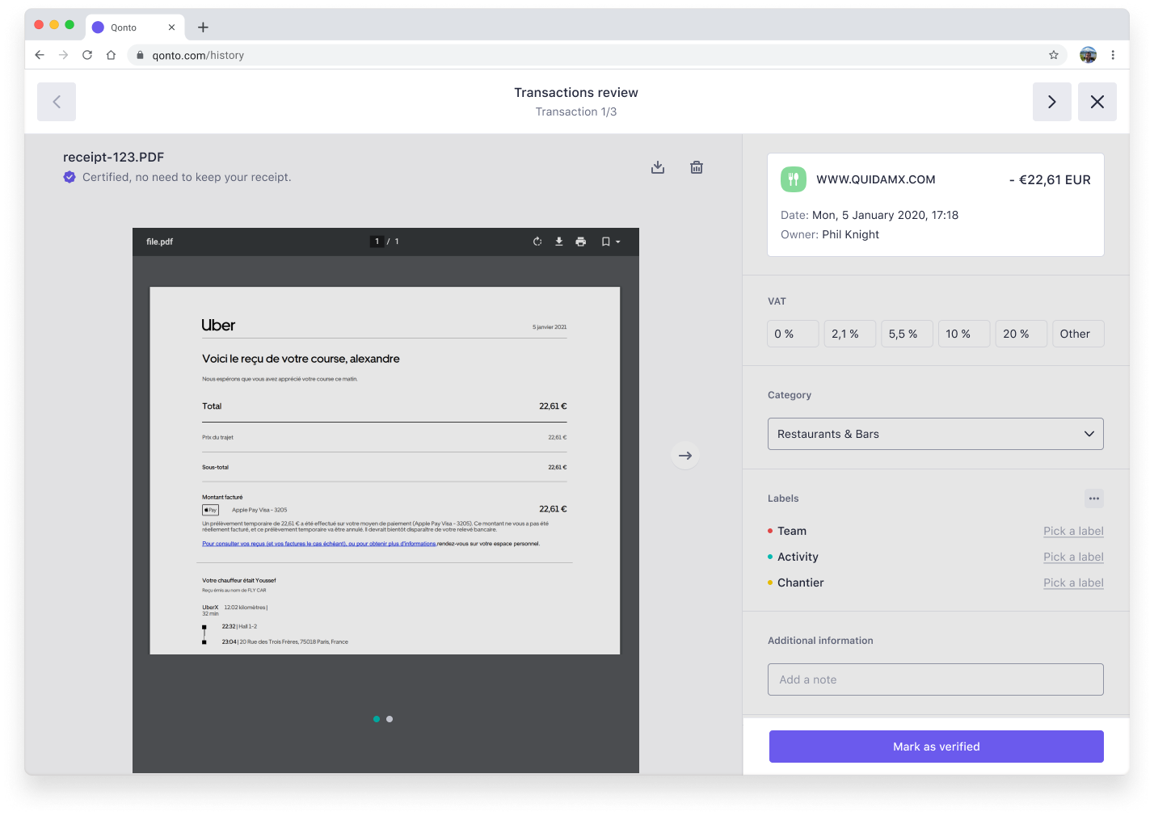This screenshot has height=816, width=1154.
Task: Click the PDF page number field
Action: (x=377, y=242)
